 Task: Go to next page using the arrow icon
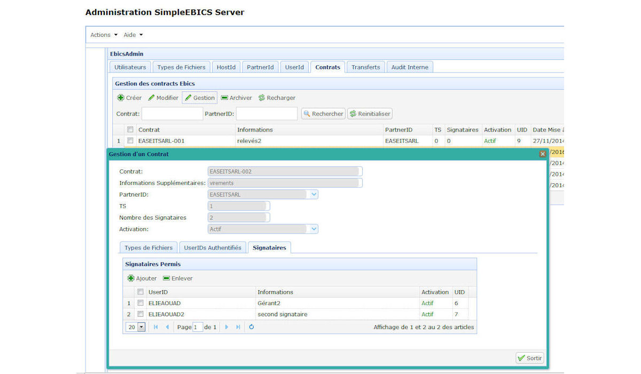[226, 327]
